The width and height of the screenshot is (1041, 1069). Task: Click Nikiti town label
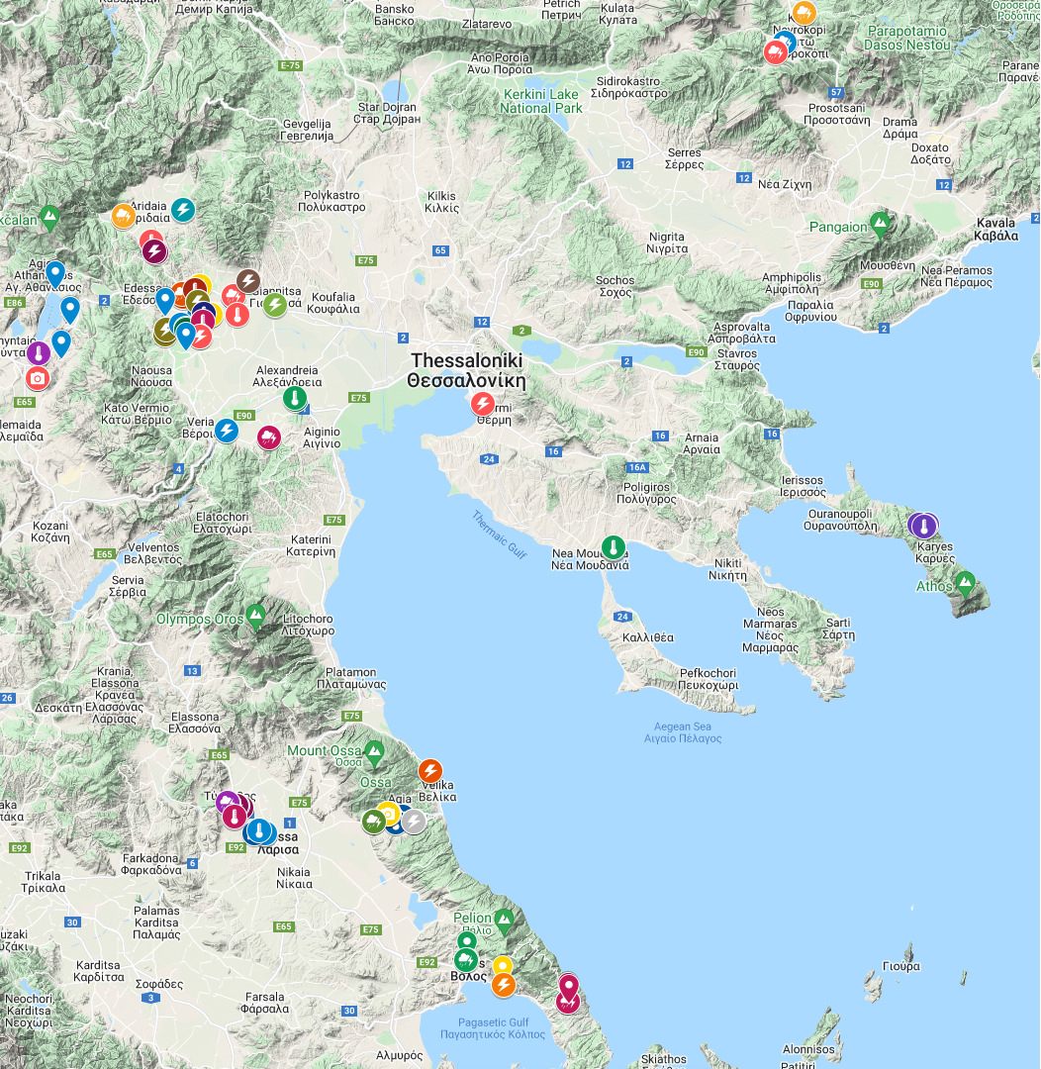[x=728, y=568]
